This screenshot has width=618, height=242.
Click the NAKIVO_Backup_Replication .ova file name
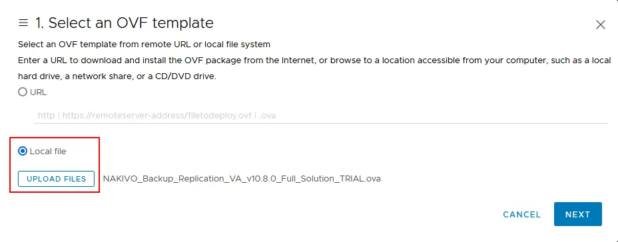[x=242, y=179]
